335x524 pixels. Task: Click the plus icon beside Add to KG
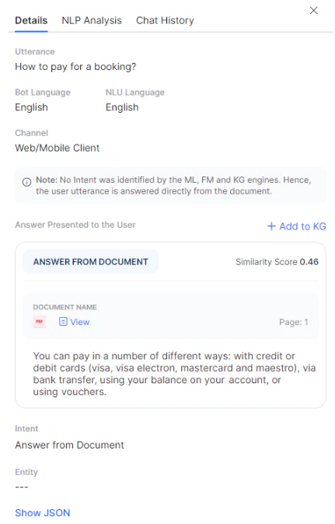271,226
